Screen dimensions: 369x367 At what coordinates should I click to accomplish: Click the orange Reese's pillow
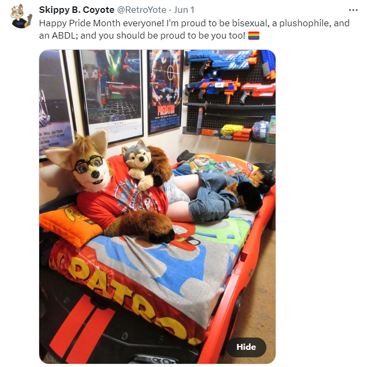pos(70,226)
